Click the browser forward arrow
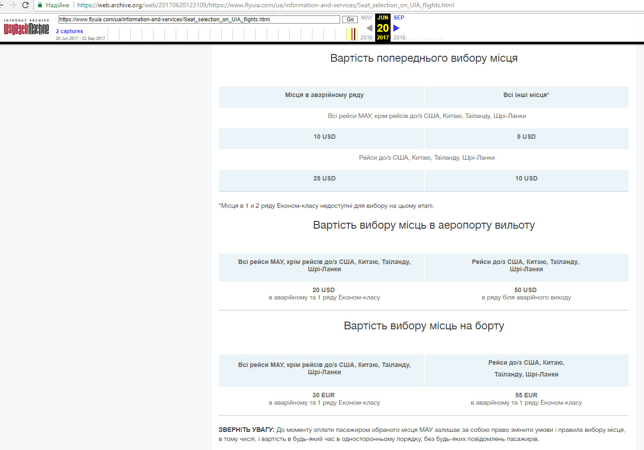This screenshot has height=450, width=644. [x=12, y=5]
